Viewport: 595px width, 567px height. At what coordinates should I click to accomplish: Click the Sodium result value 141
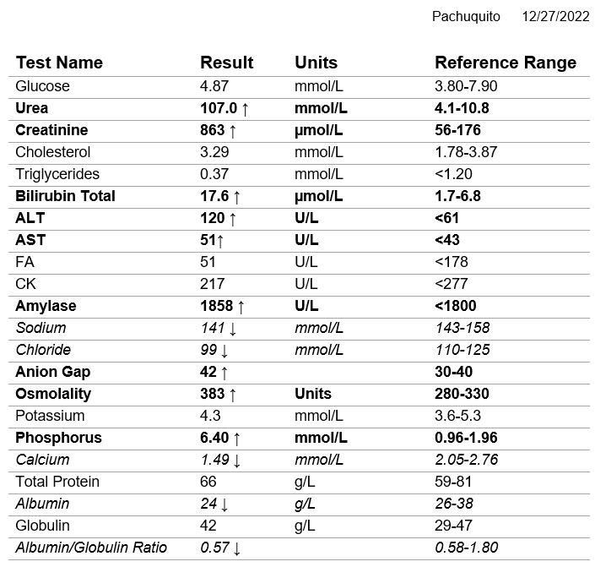[212, 328]
